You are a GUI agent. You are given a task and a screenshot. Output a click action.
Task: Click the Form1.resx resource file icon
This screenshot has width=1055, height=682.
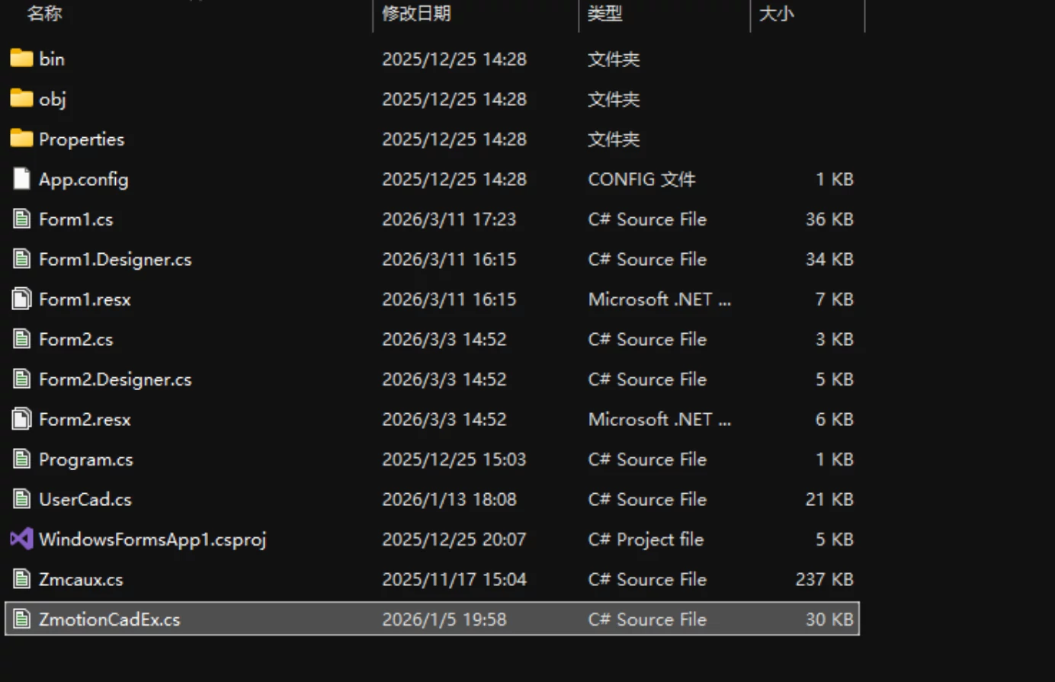click(x=21, y=299)
